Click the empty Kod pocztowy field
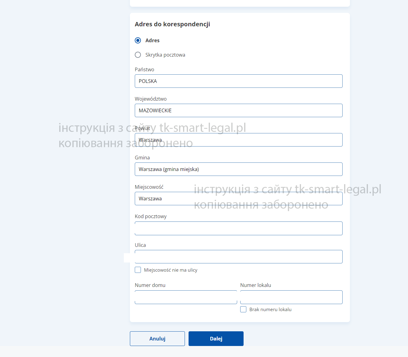 click(238, 228)
